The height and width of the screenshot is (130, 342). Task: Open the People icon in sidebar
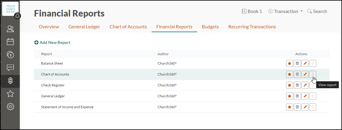pos(10,29)
